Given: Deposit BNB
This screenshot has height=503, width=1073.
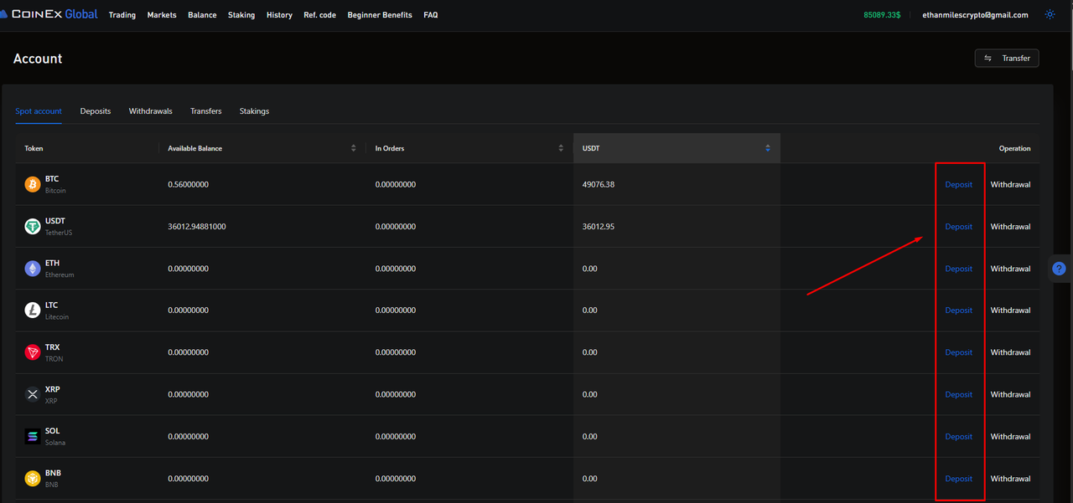Looking at the screenshot, I should click(959, 479).
